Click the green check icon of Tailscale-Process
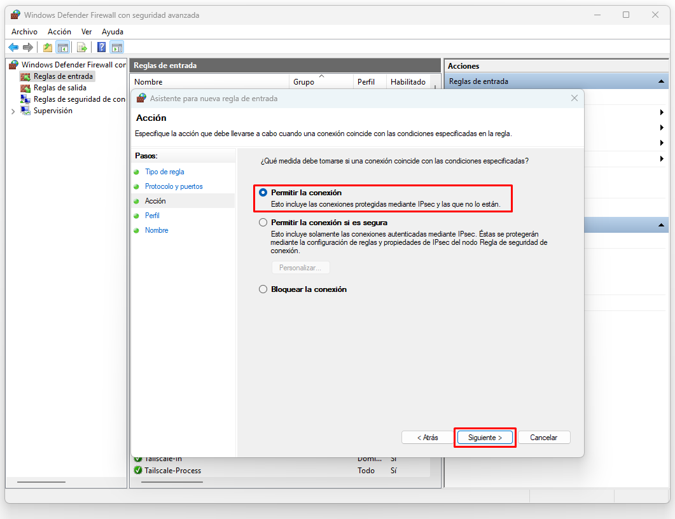Screen dimensions: 675x519 [138, 471]
